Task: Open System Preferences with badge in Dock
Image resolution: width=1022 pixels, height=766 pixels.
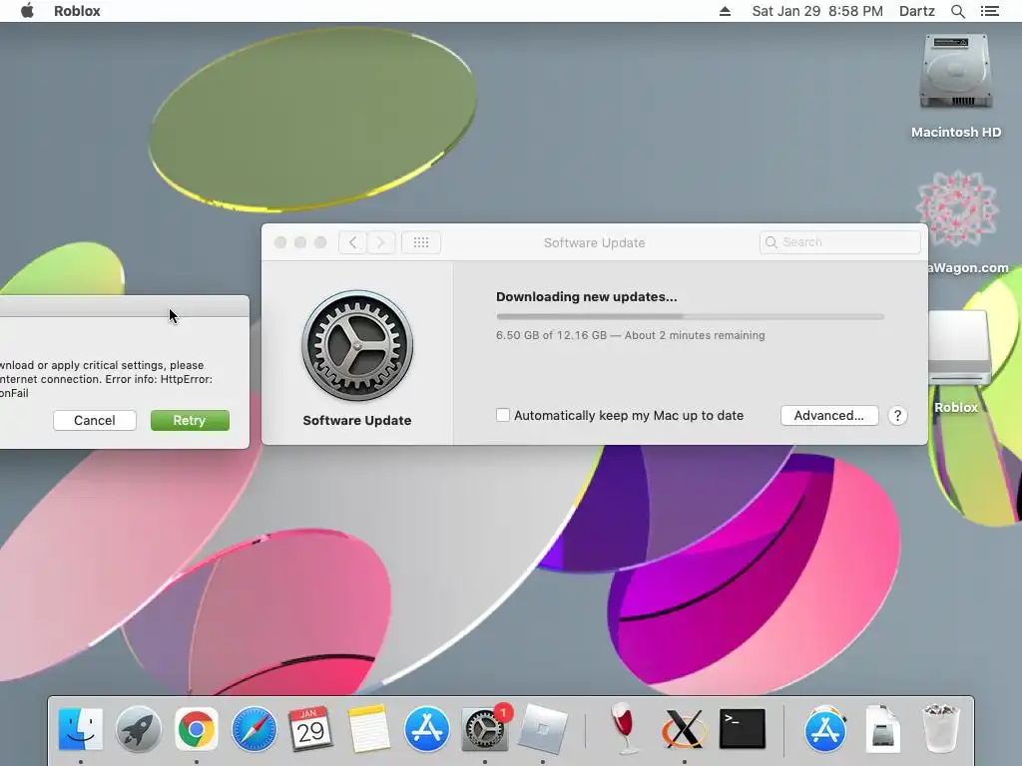Action: (485, 729)
